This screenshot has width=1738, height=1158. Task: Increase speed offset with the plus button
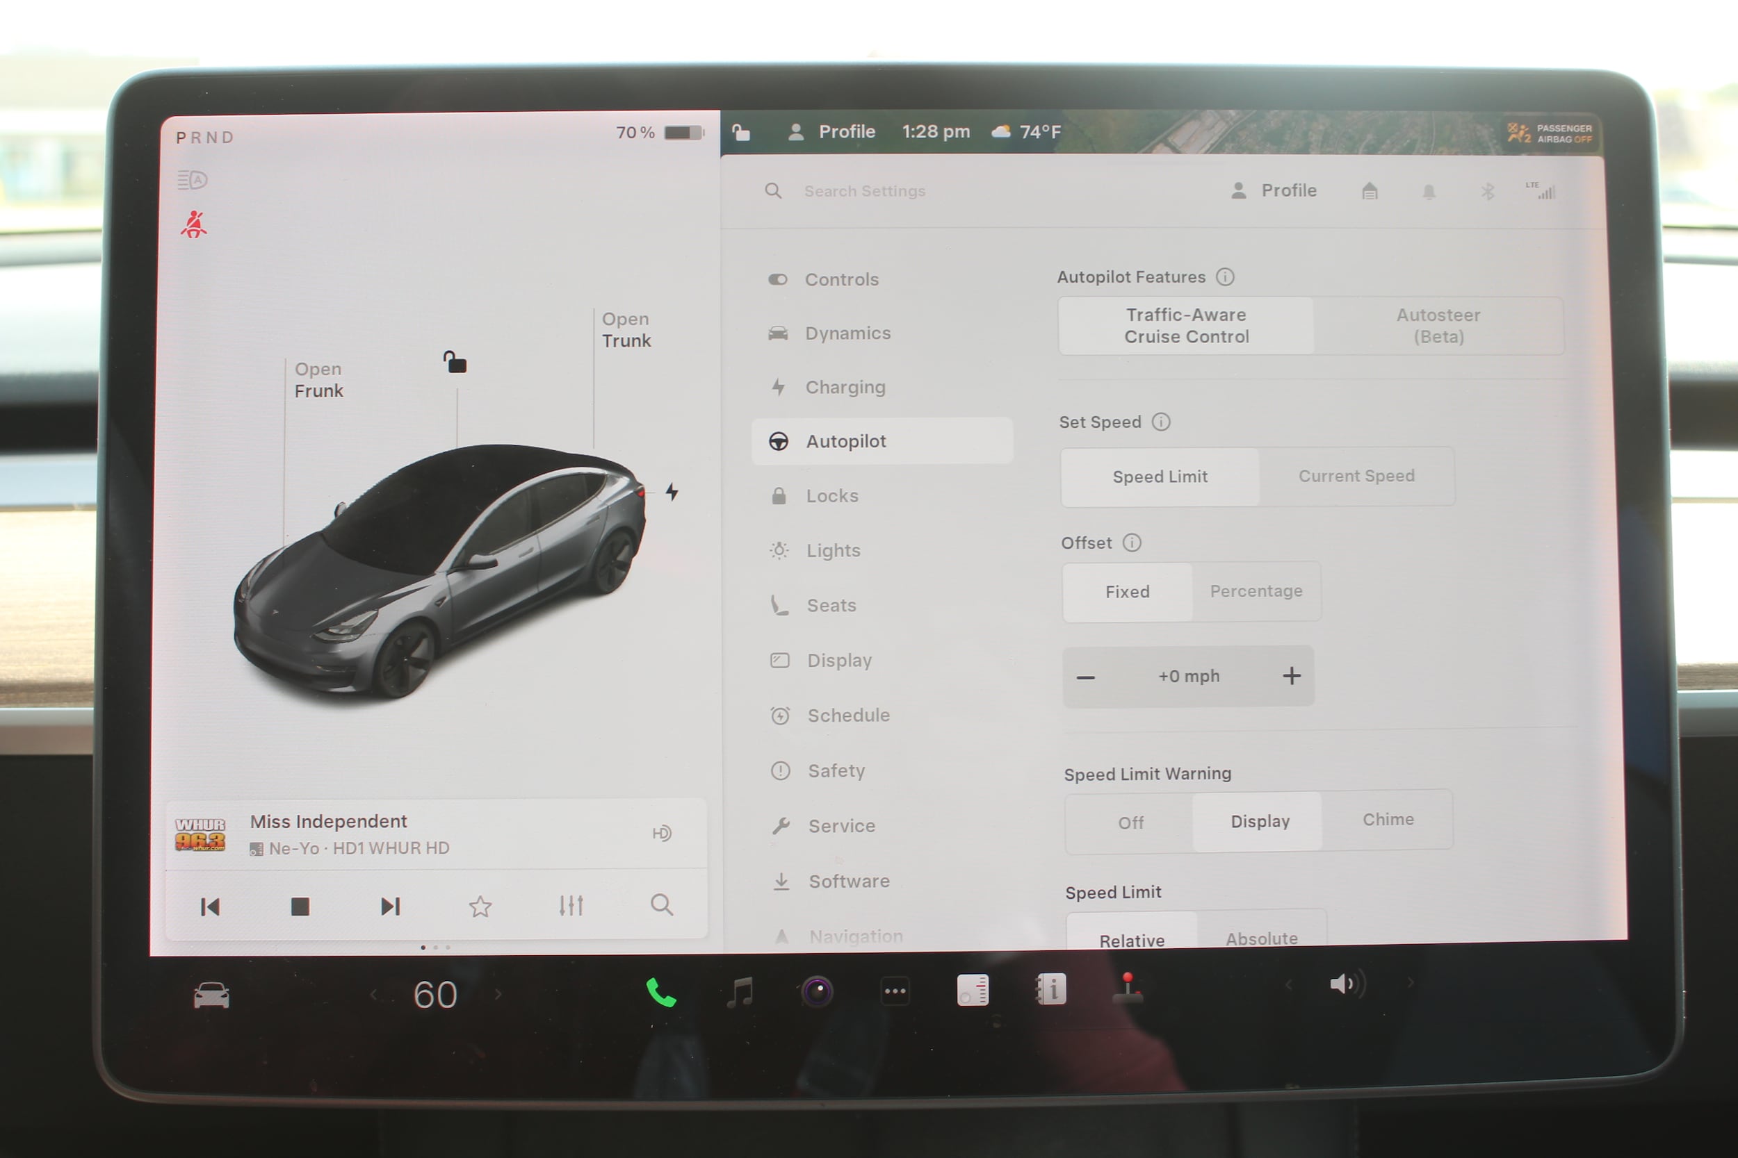coord(1292,675)
